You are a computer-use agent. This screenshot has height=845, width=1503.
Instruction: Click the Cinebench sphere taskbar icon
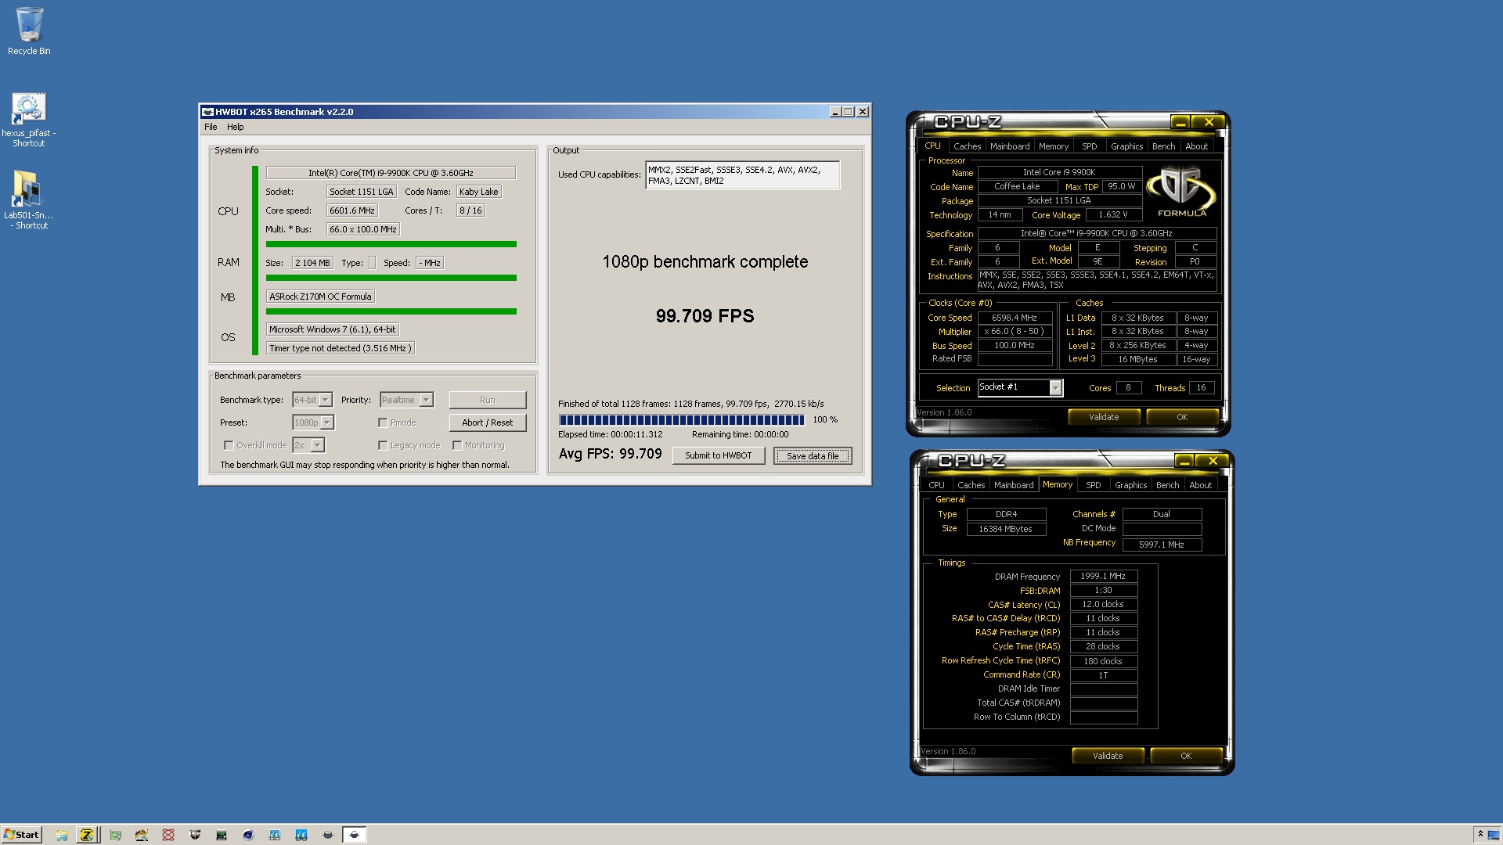pyautogui.click(x=248, y=835)
